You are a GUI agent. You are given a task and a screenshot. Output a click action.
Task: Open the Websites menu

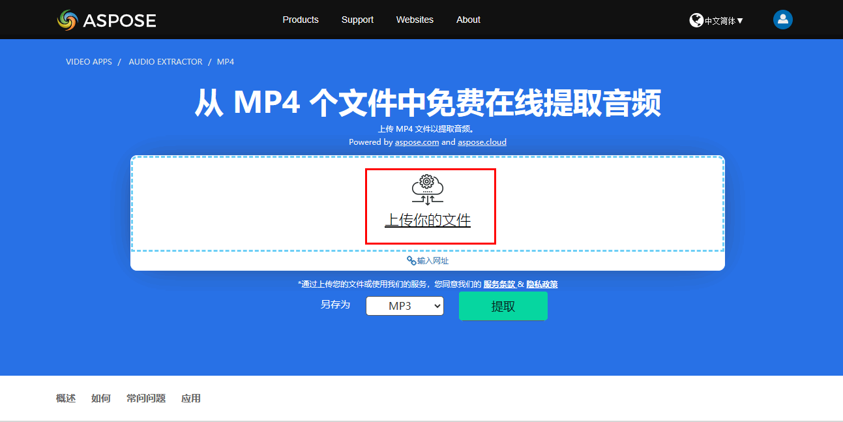(x=415, y=20)
